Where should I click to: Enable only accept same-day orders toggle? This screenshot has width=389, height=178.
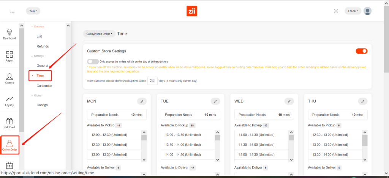(92, 61)
